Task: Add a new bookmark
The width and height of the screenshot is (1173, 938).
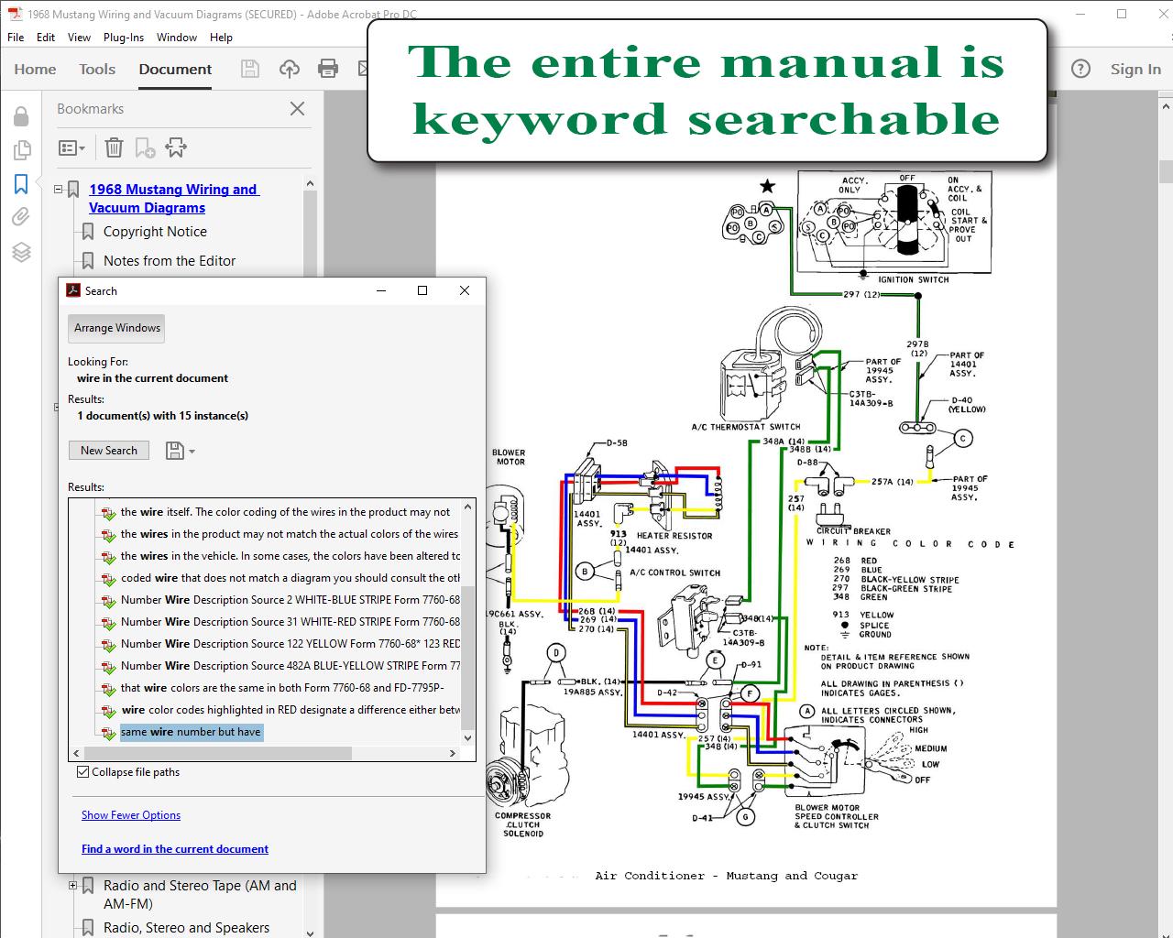Action: point(144,147)
